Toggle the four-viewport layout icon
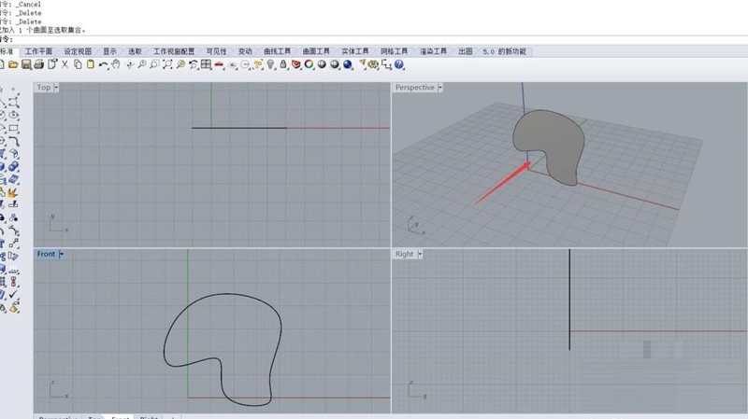 tap(206, 64)
